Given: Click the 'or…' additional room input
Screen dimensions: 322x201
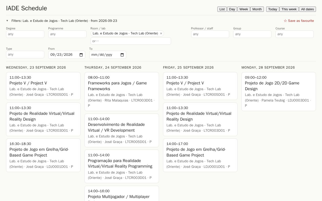Looking at the screenshot, I should 131,41.
